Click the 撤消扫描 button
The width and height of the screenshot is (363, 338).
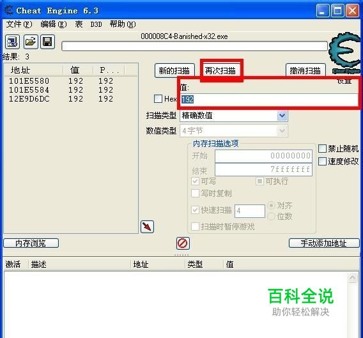click(305, 71)
